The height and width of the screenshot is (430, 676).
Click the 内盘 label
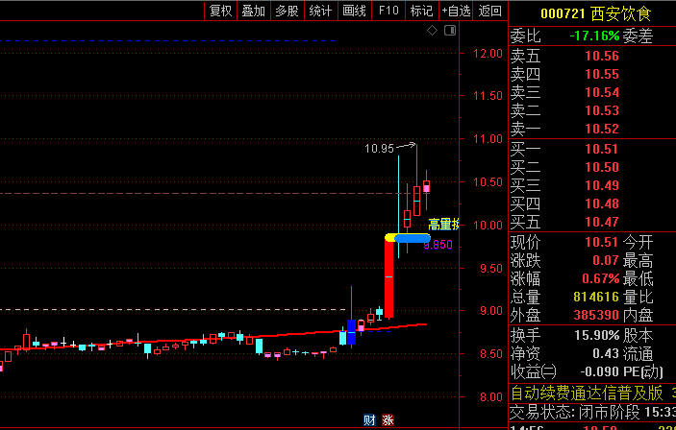tap(638, 315)
